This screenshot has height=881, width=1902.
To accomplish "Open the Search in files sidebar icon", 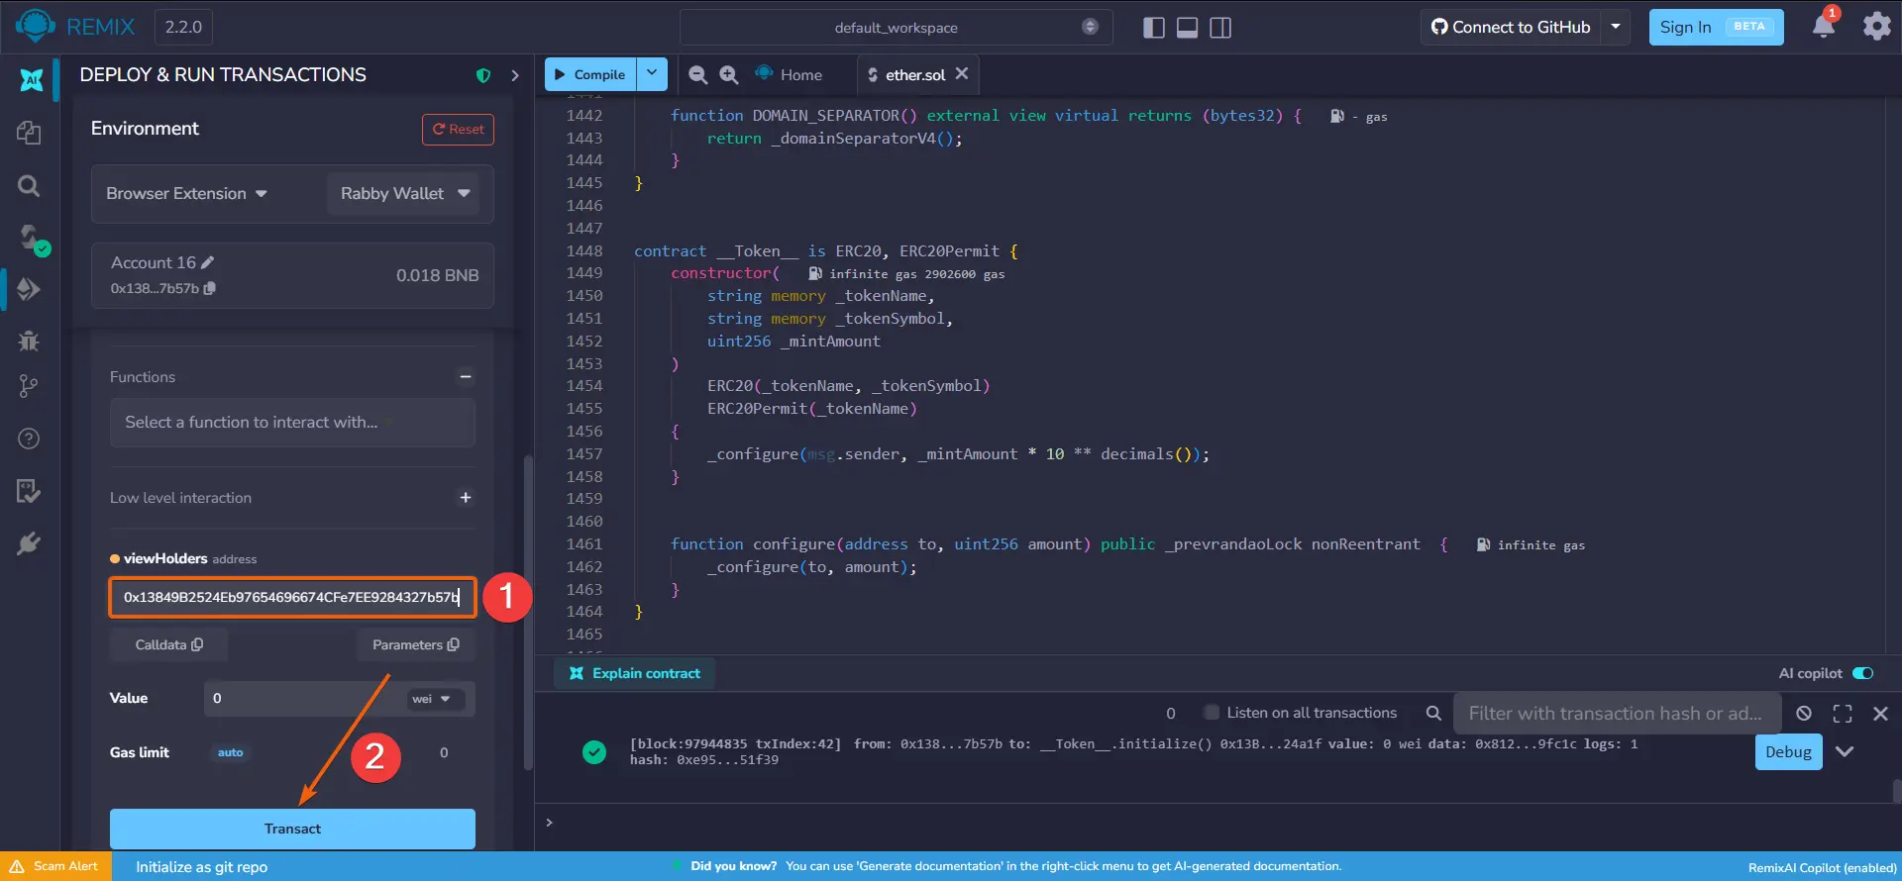I will (x=29, y=185).
